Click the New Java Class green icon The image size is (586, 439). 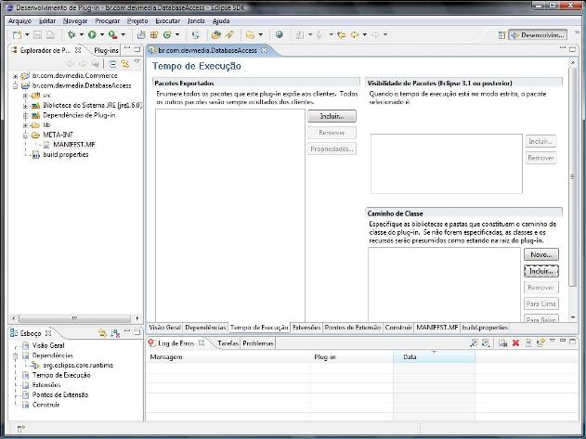167,34
